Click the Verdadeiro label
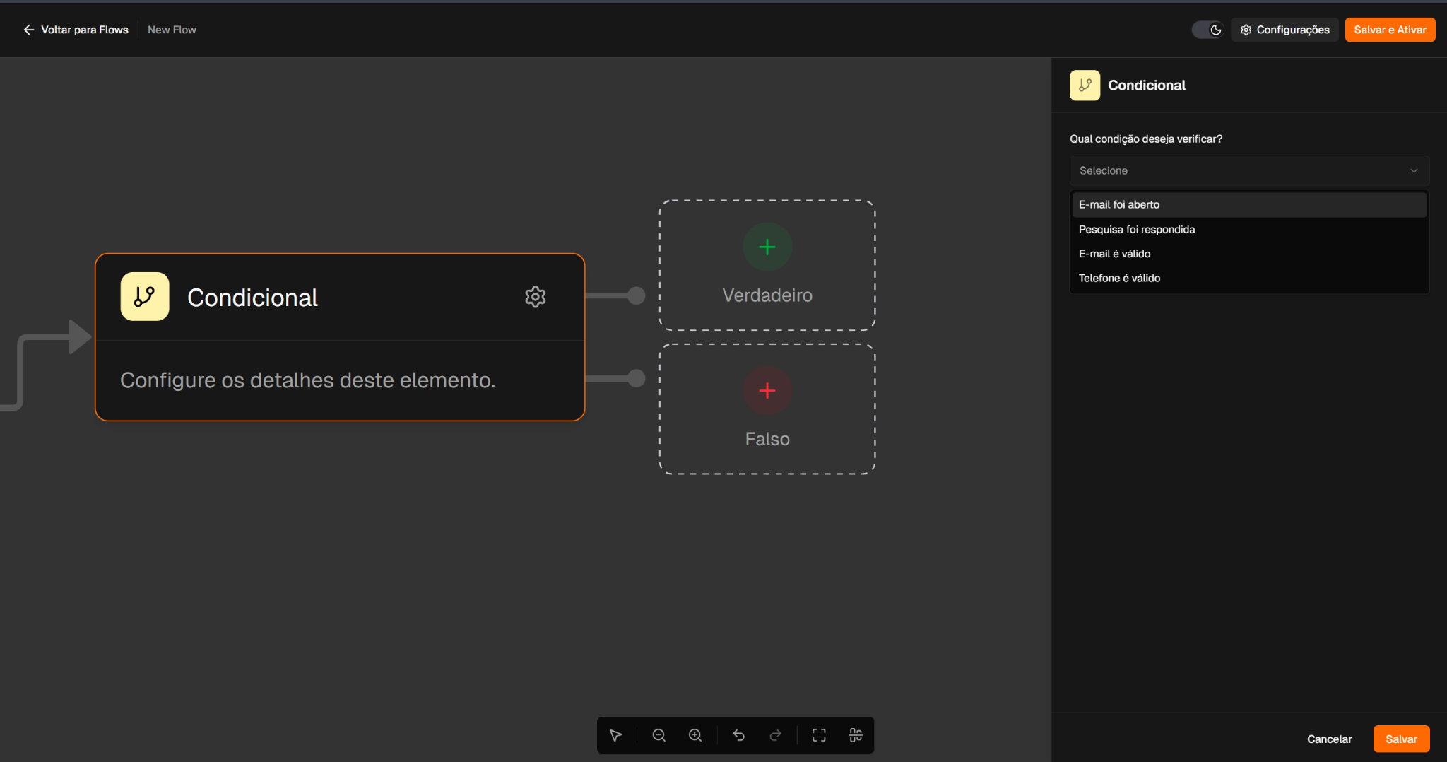 [x=767, y=295]
